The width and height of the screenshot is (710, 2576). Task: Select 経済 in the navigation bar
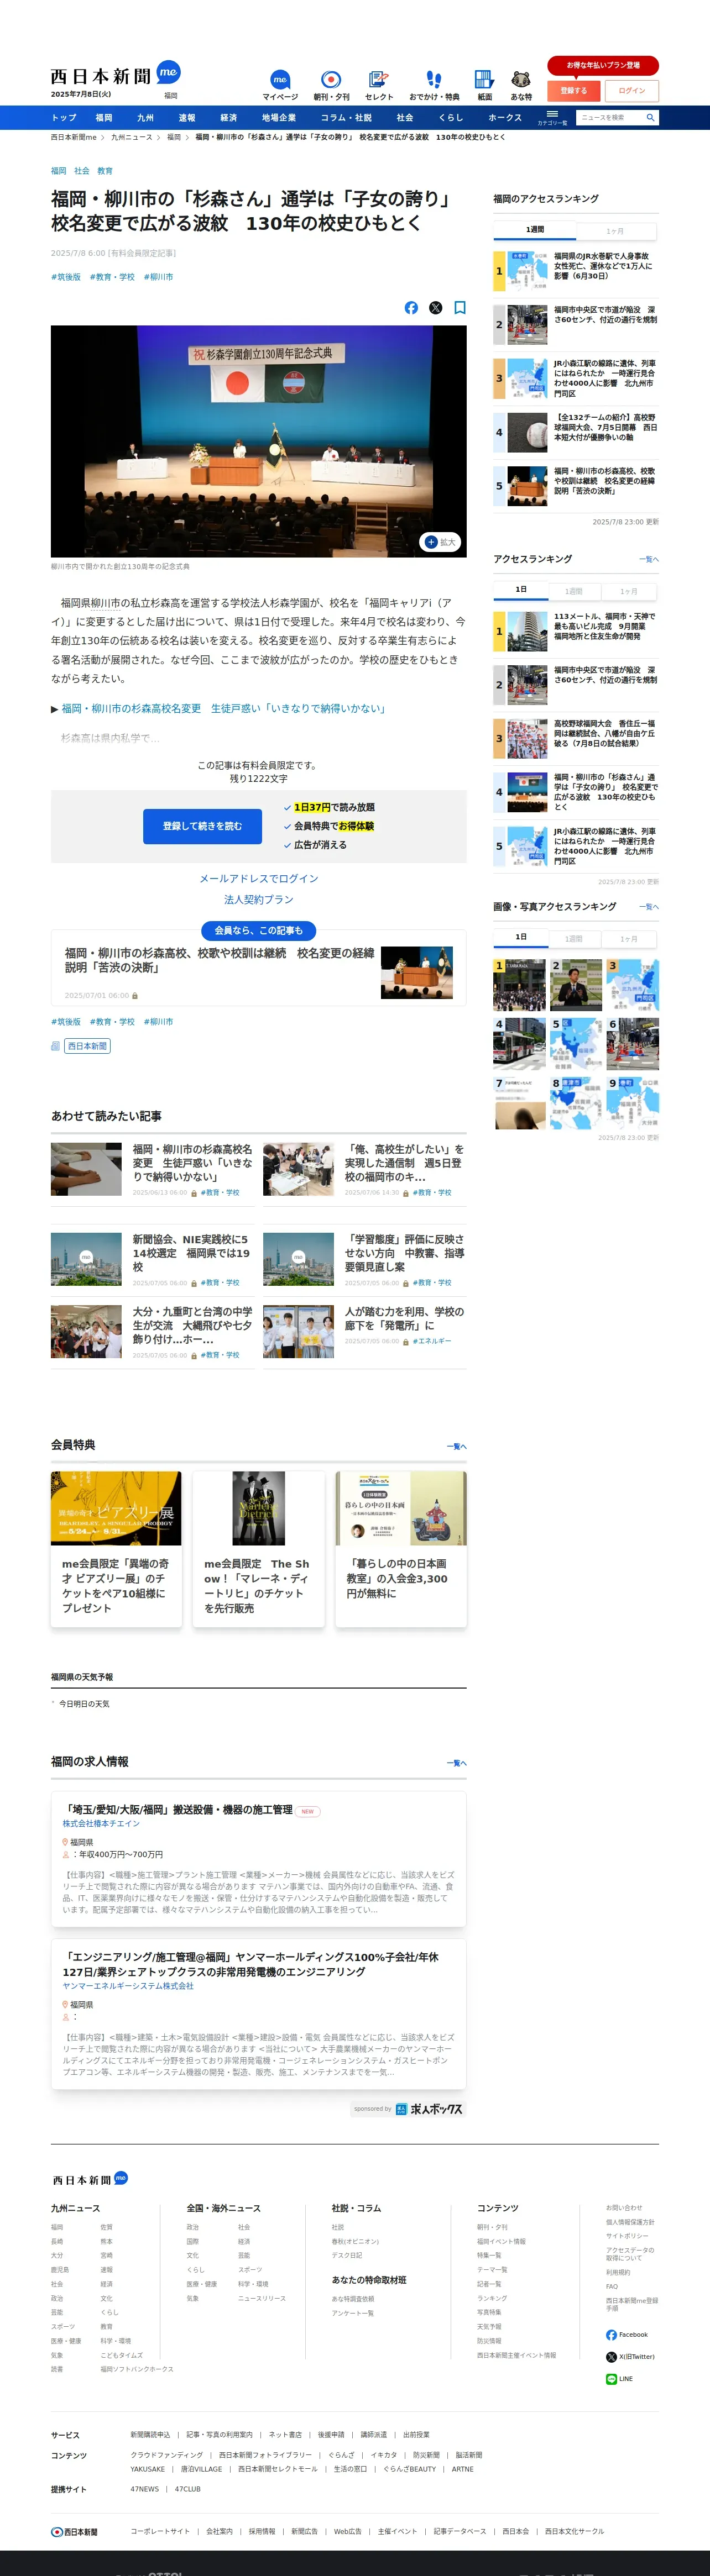(228, 118)
